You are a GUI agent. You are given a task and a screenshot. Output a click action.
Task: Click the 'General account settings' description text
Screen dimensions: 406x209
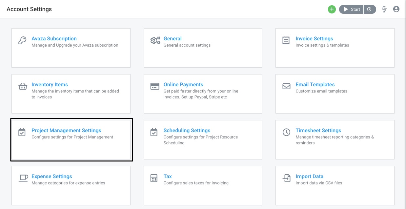coord(187,45)
